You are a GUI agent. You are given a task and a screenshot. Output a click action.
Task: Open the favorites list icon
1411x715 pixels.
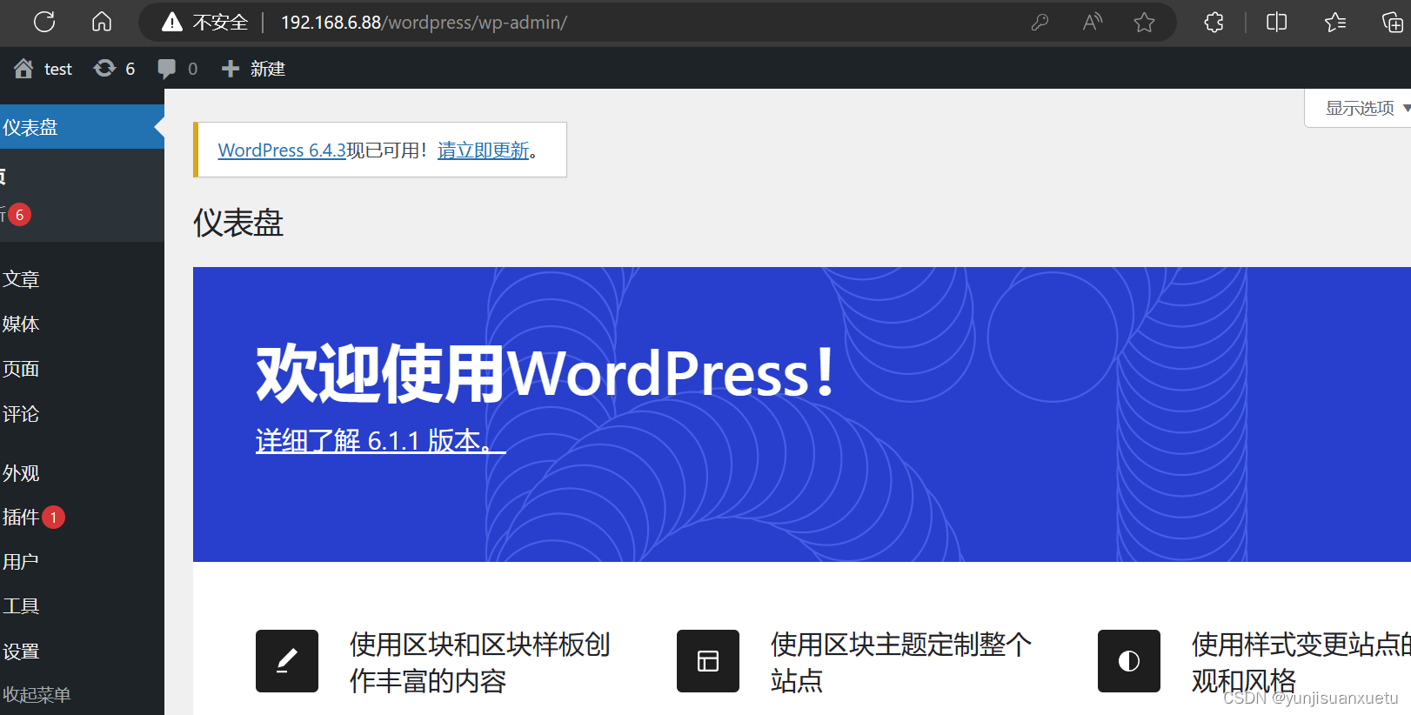[x=1335, y=23]
